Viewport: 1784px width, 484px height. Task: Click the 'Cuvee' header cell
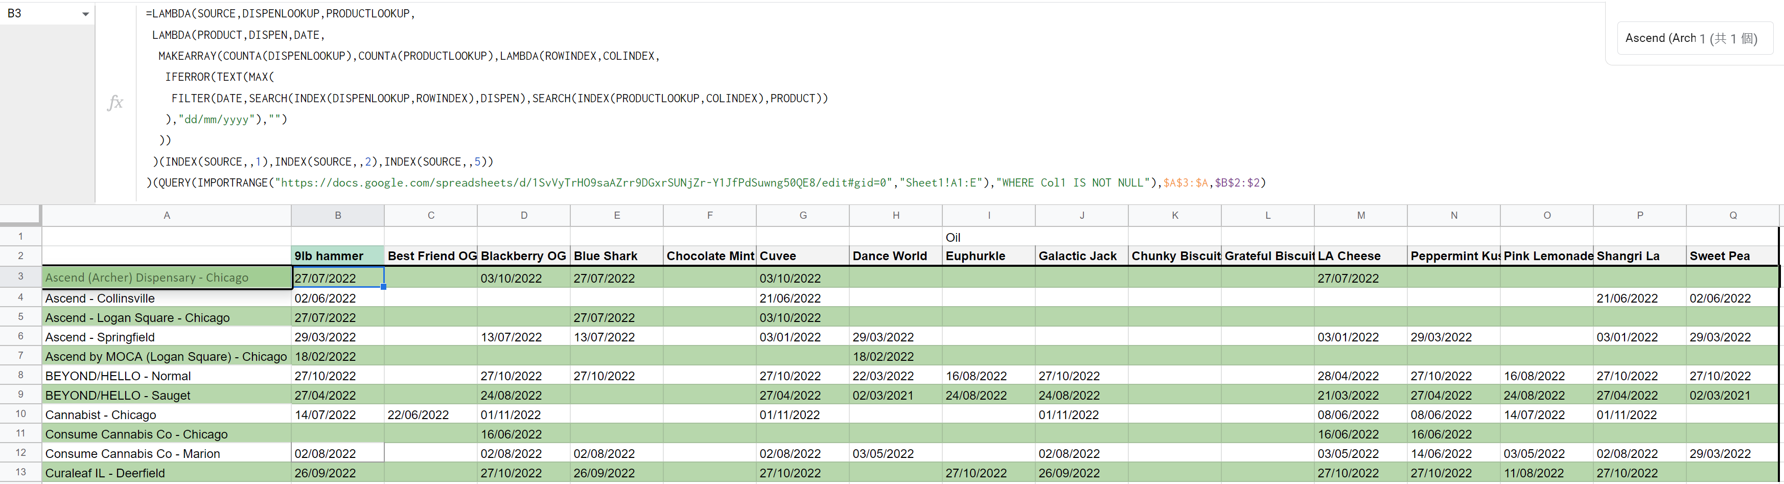(803, 256)
